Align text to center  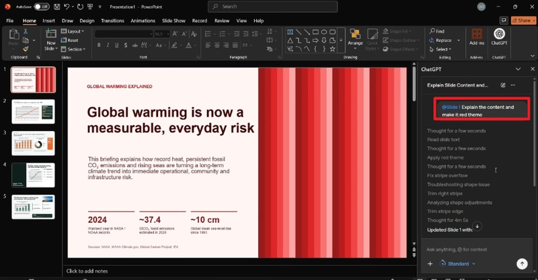[x=217, y=45]
